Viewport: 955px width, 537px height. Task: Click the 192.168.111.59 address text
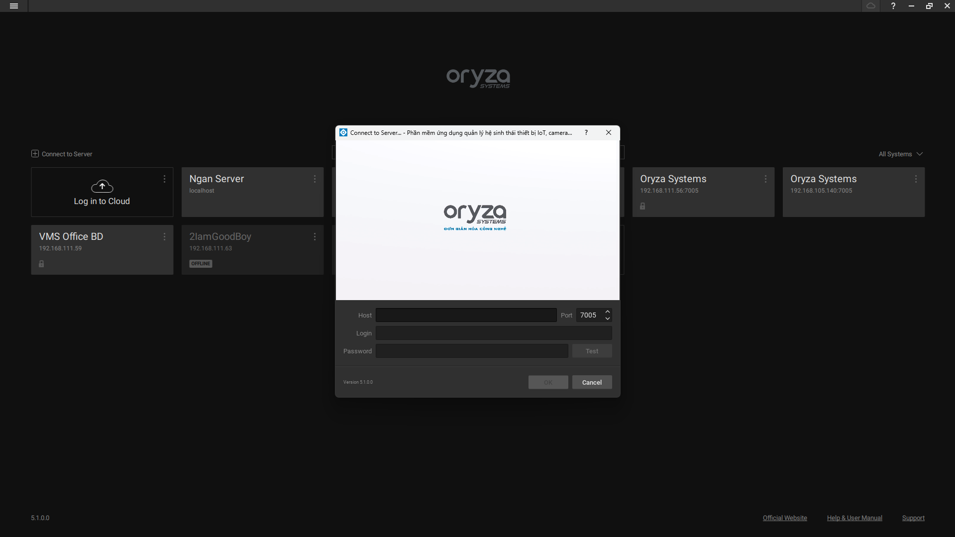coord(60,248)
